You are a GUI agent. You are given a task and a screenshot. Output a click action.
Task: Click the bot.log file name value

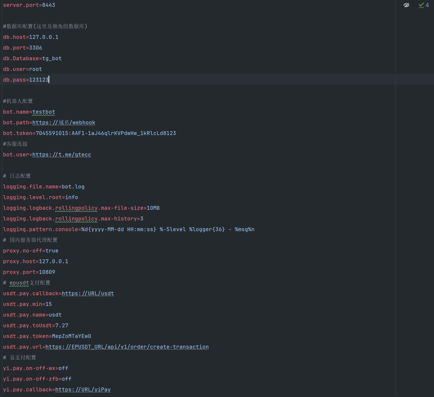click(73, 187)
